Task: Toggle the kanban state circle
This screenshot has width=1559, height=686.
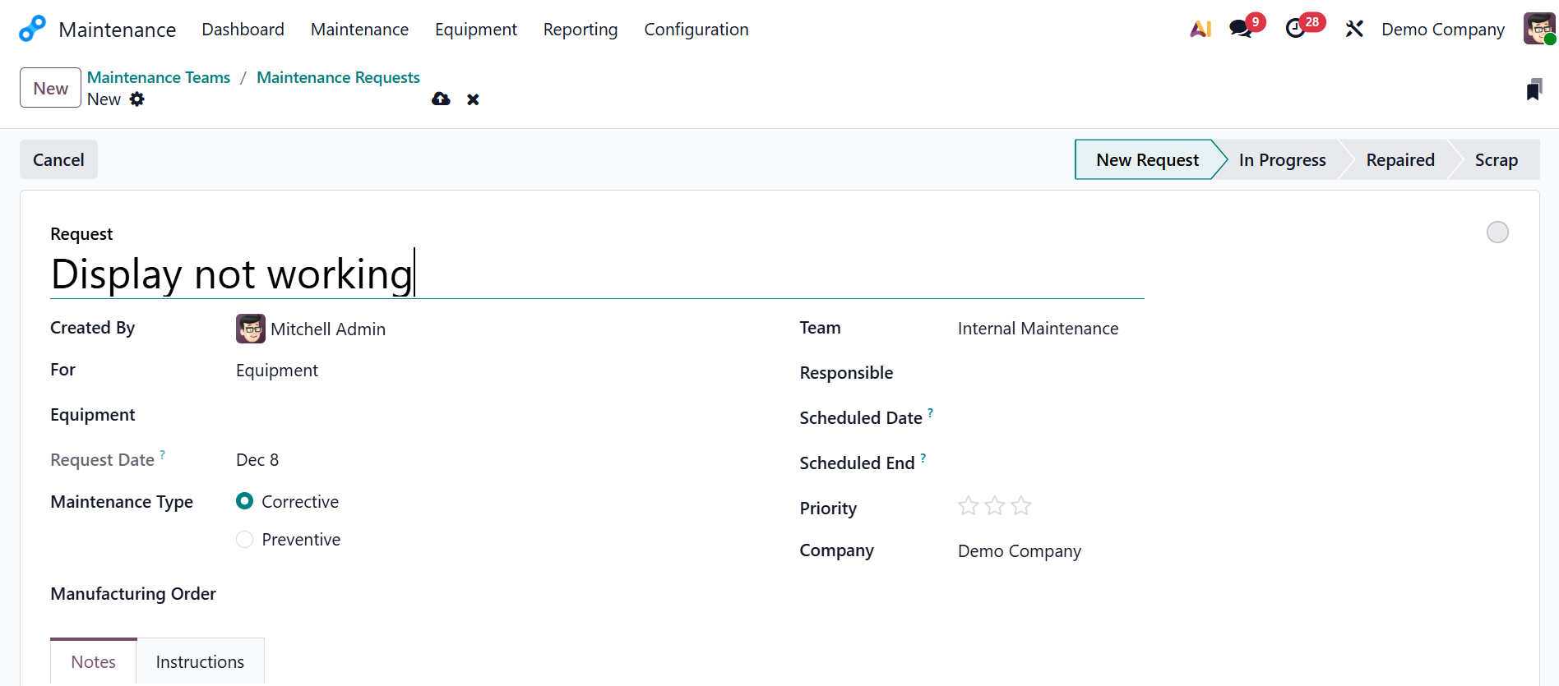Action: coord(1497,233)
